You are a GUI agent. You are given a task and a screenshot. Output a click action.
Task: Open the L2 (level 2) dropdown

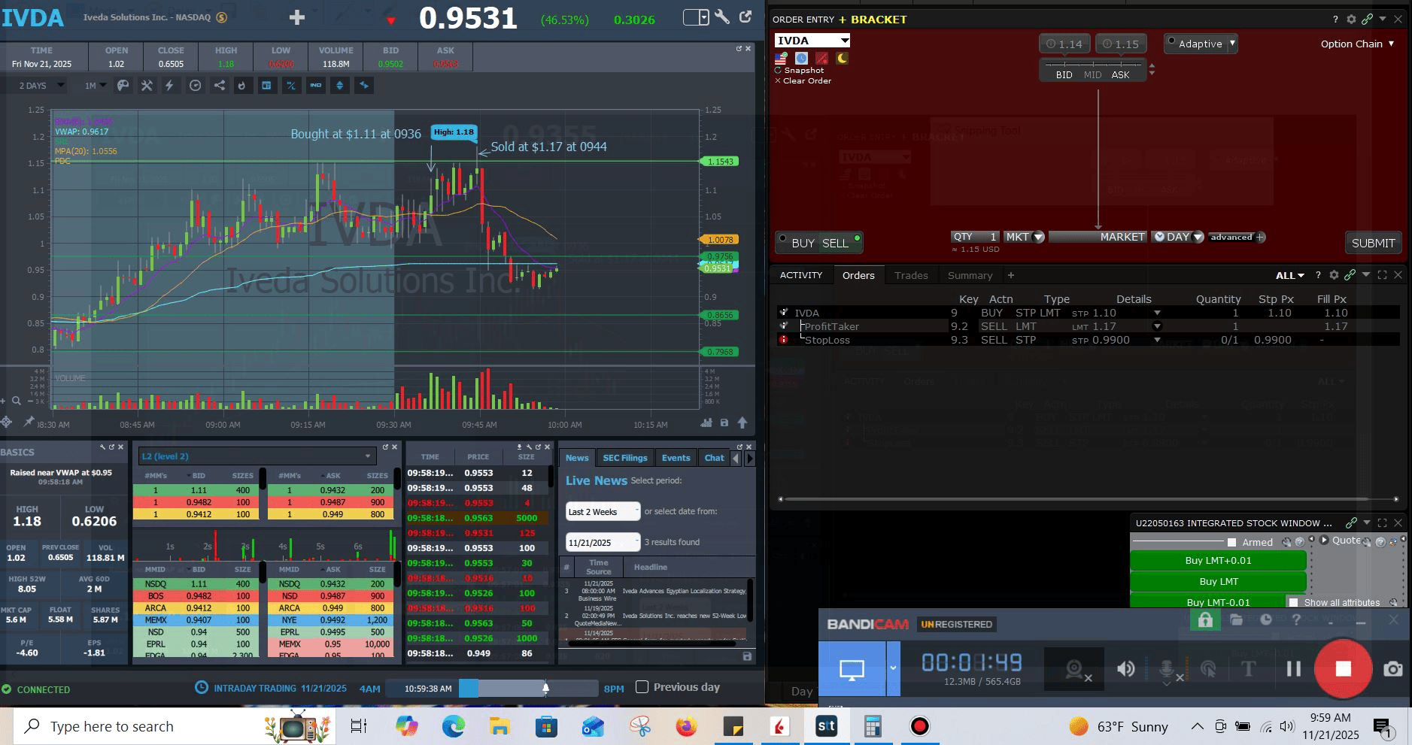[x=256, y=456]
